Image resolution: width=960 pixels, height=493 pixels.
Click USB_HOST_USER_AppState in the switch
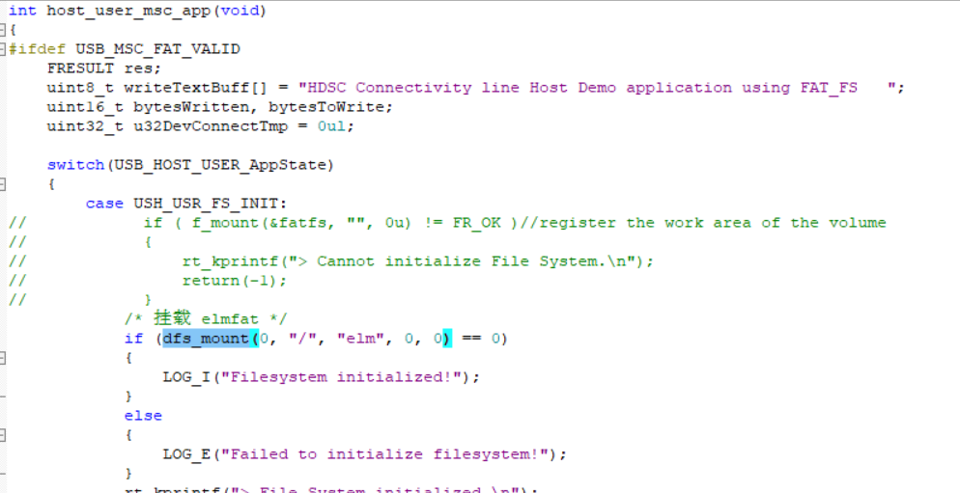(220, 165)
